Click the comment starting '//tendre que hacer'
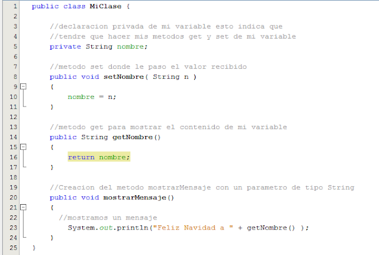 (173, 37)
